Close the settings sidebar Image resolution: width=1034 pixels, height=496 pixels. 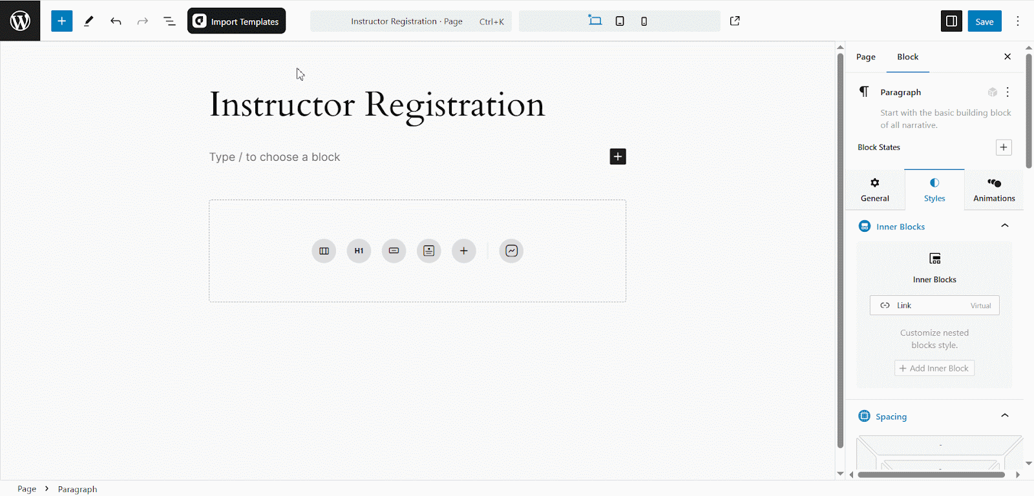tap(1008, 57)
